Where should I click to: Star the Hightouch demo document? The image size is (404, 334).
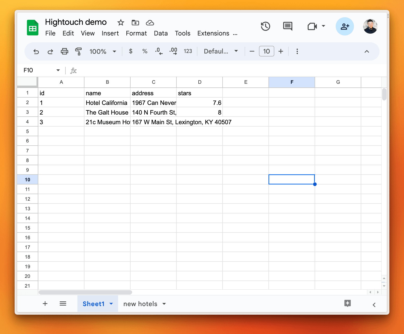click(x=120, y=23)
